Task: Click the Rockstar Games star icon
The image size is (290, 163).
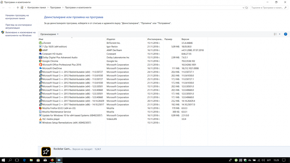Action: coord(46,151)
